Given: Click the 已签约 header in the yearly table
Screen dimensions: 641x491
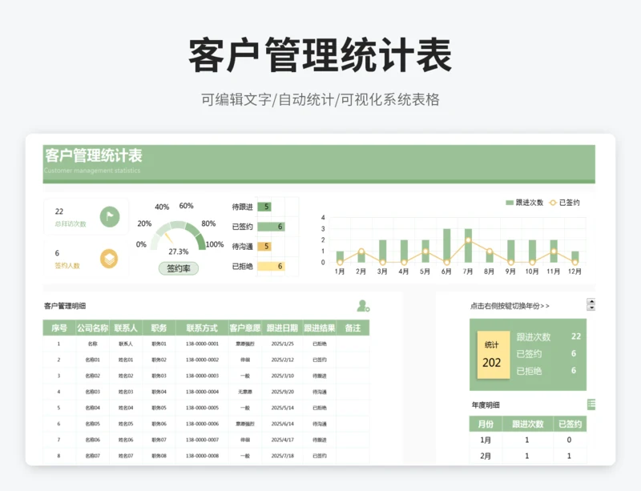Looking at the screenshot, I should point(570,424).
